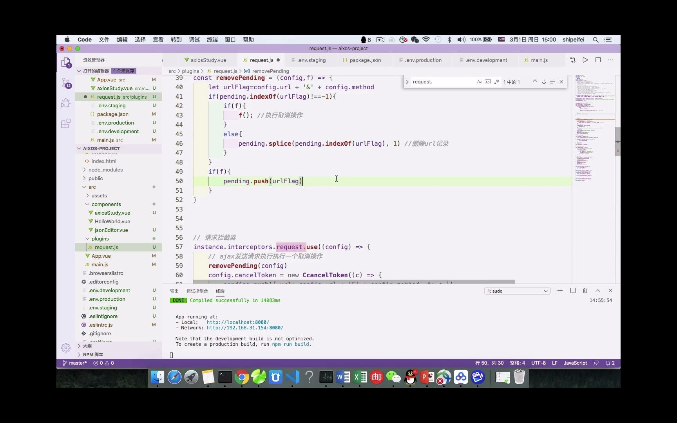Viewport: 677px width, 423px height.
Task: Switch to the .env.staging tab
Action: coord(311,60)
